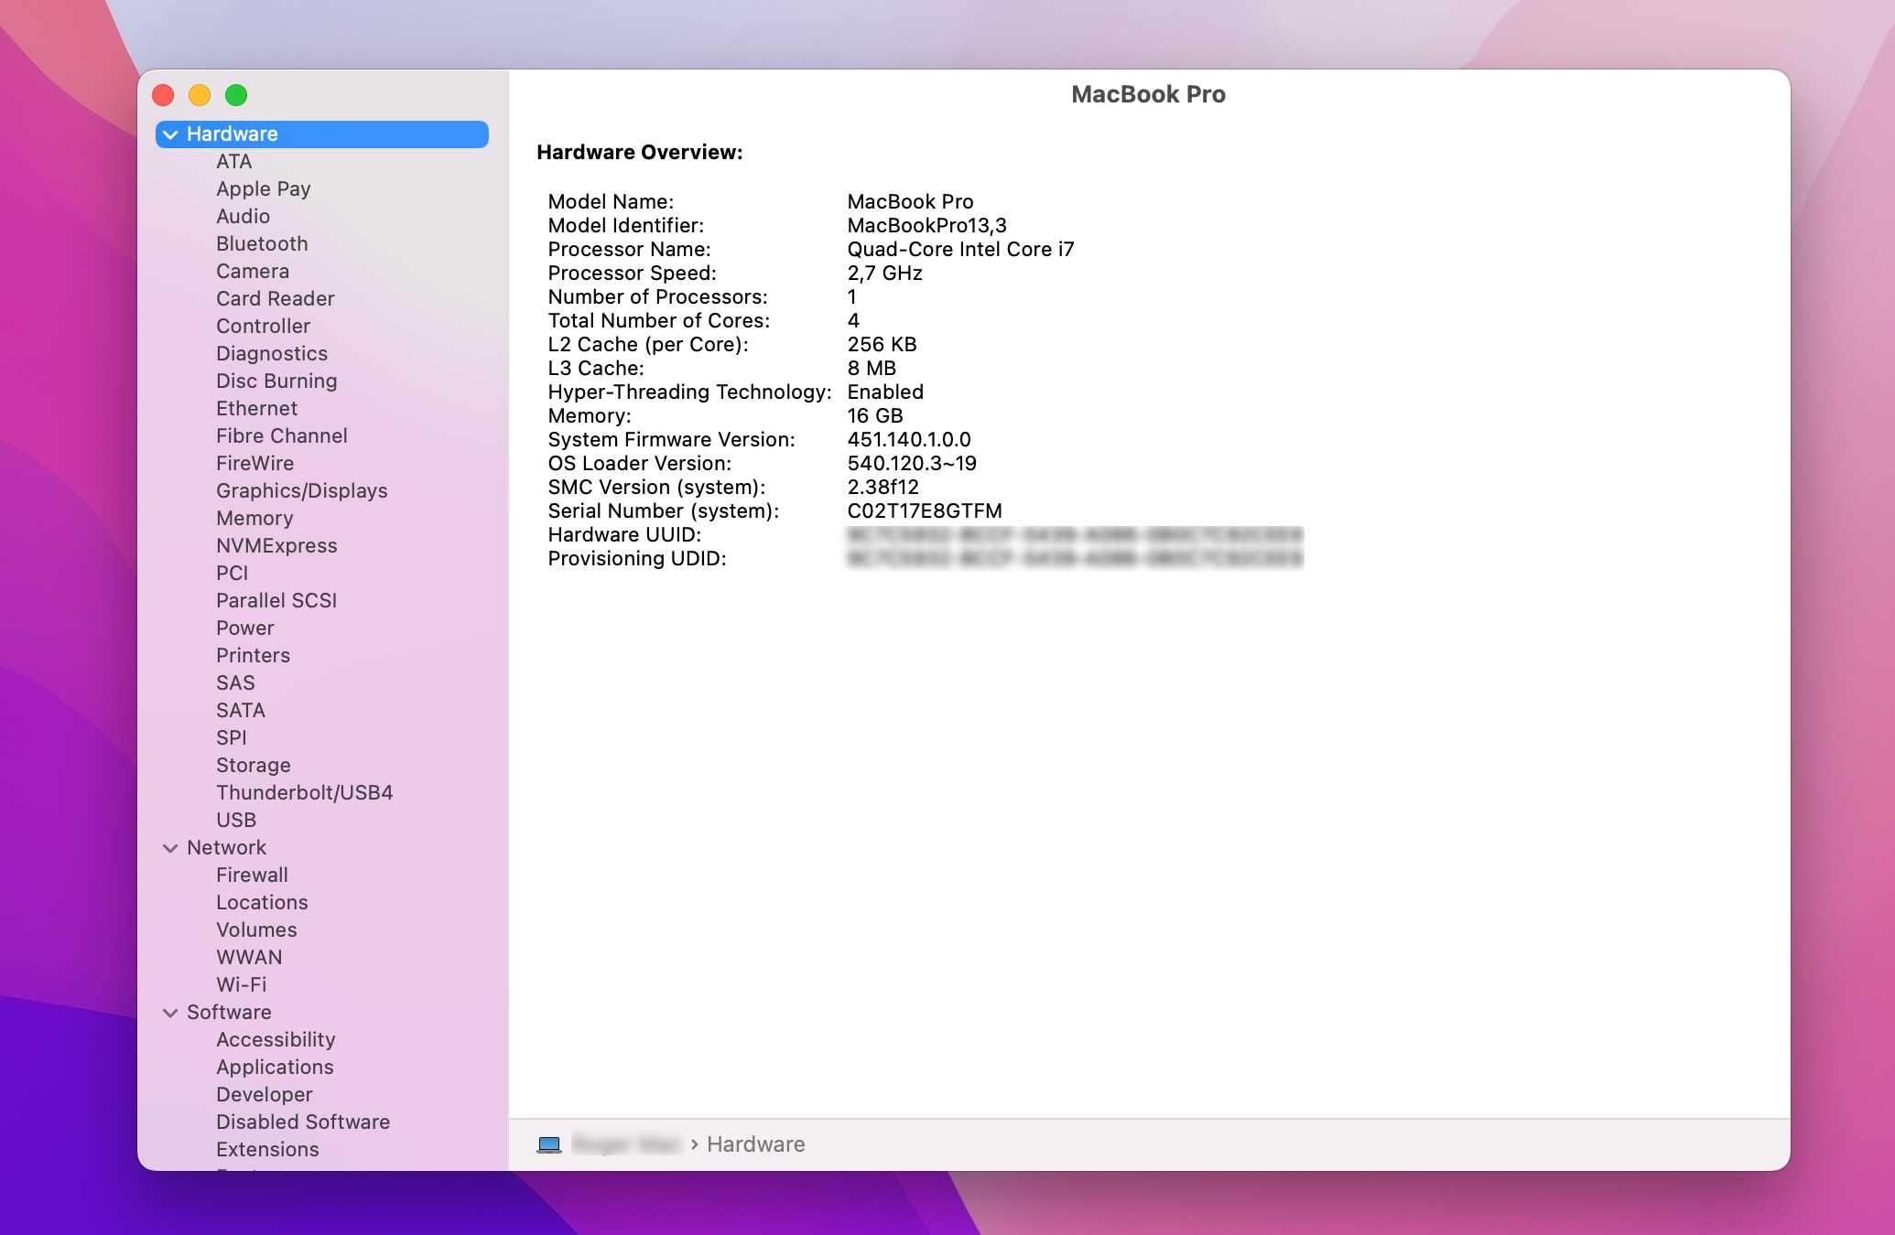Click the blurred computer name in path bar
The width and height of the screenshot is (1895, 1235).
point(626,1144)
